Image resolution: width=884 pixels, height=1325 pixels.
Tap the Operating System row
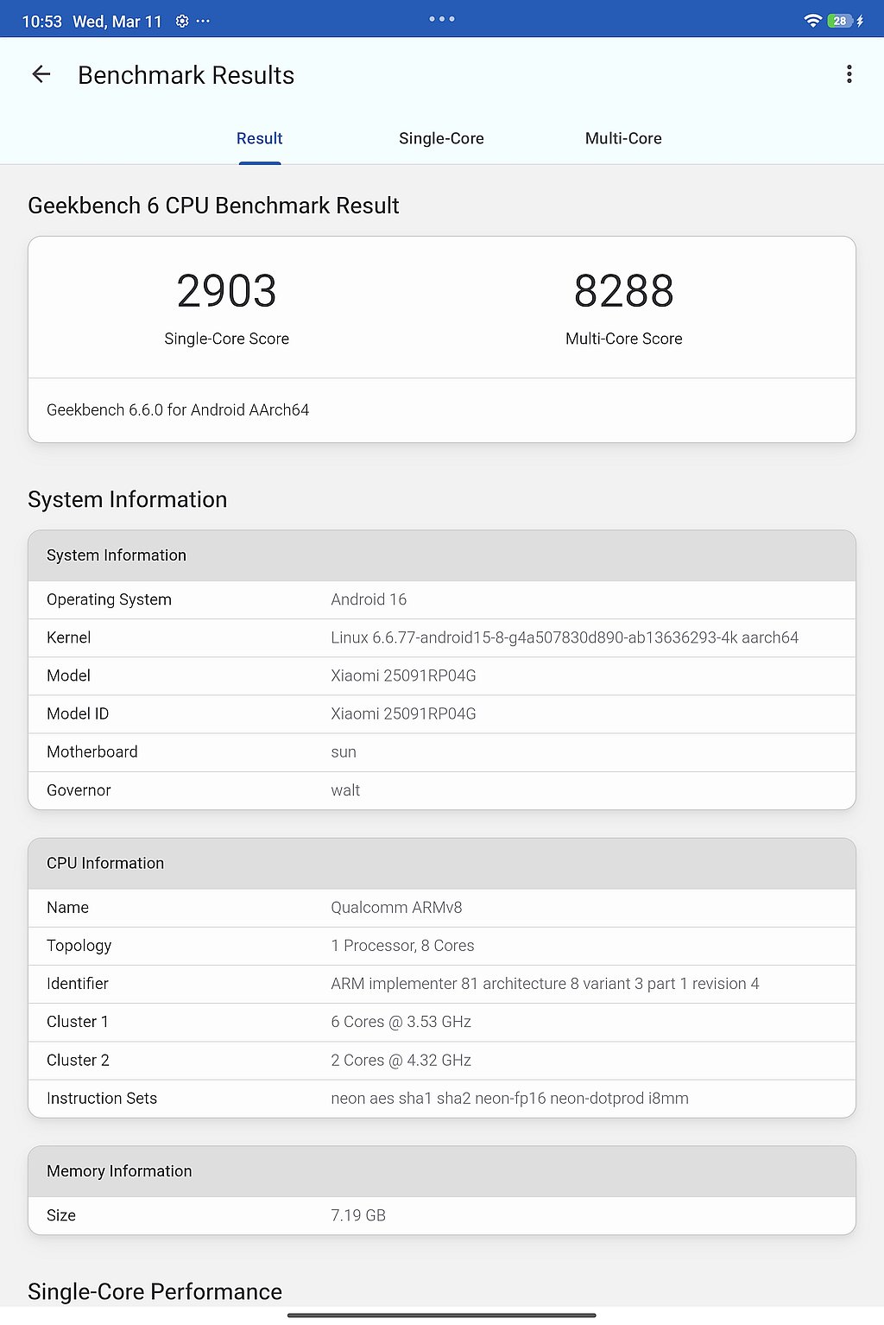pos(441,599)
